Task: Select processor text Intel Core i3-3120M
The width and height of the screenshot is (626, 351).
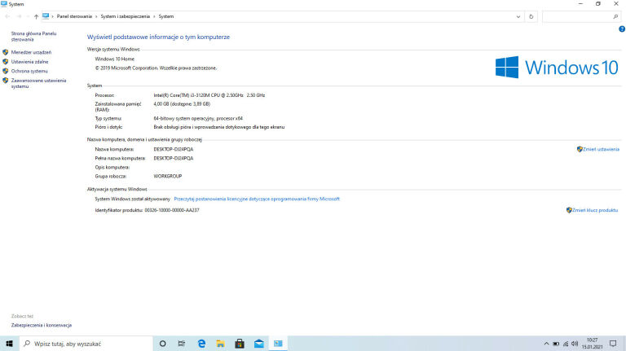Action: [209, 95]
